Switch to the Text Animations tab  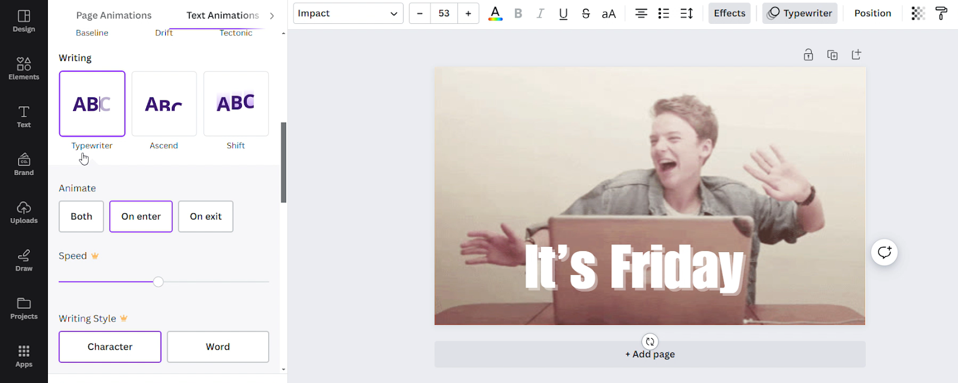pyautogui.click(x=223, y=16)
